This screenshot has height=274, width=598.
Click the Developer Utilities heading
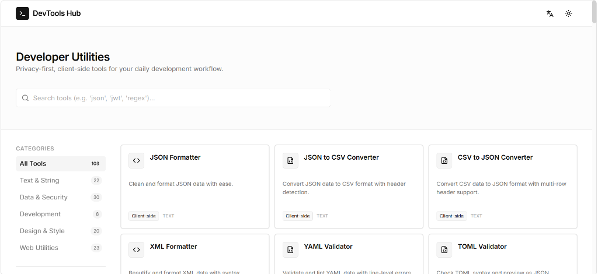[63, 57]
